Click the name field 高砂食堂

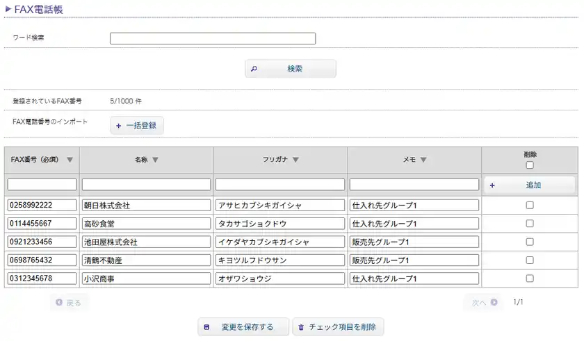click(147, 224)
